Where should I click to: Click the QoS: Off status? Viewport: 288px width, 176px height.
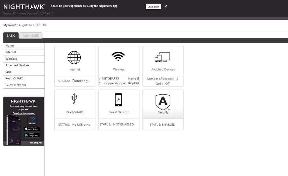pyautogui.click(x=162, y=84)
